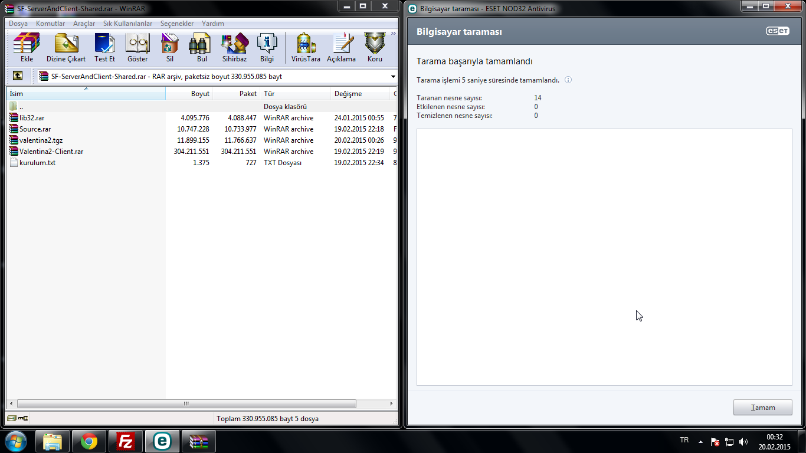Click the TR language indicator
The height and width of the screenshot is (453, 806).
pos(684,440)
